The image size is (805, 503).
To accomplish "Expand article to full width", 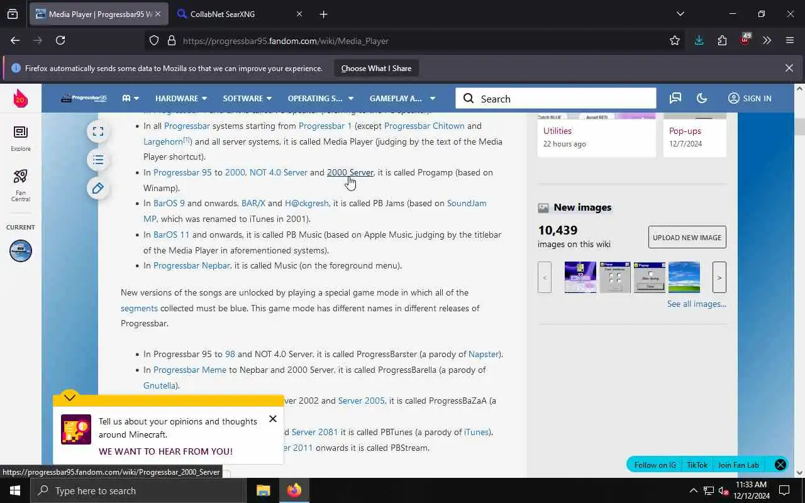I will tap(98, 131).
